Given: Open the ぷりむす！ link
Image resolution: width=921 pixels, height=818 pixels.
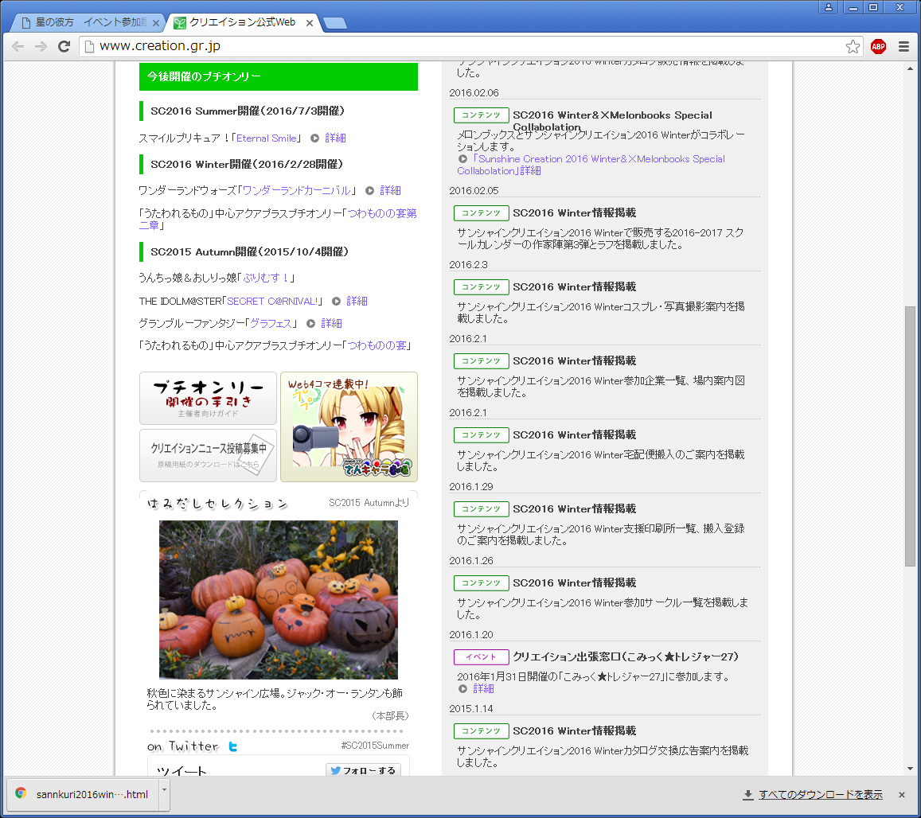Looking at the screenshot, I should point(266,278).
